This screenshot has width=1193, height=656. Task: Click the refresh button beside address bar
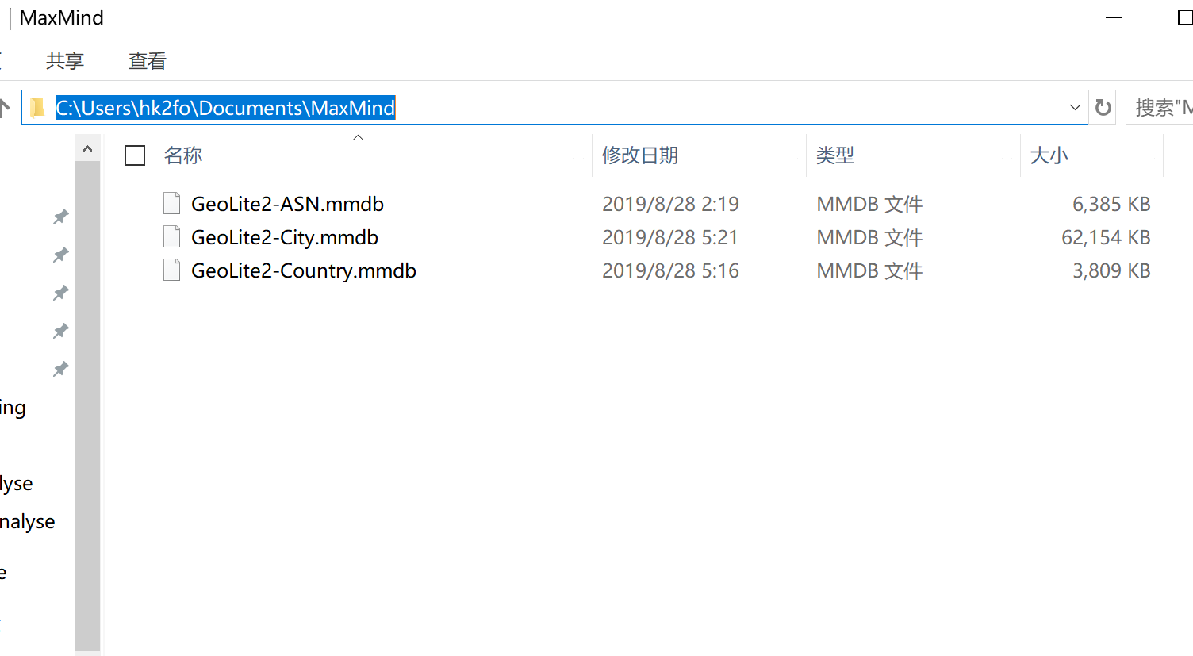[x=1103, y=107]
